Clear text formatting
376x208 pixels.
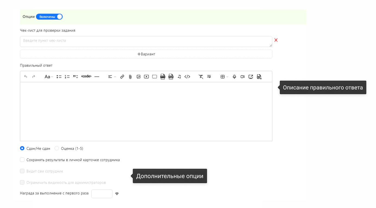coord(201,77)
